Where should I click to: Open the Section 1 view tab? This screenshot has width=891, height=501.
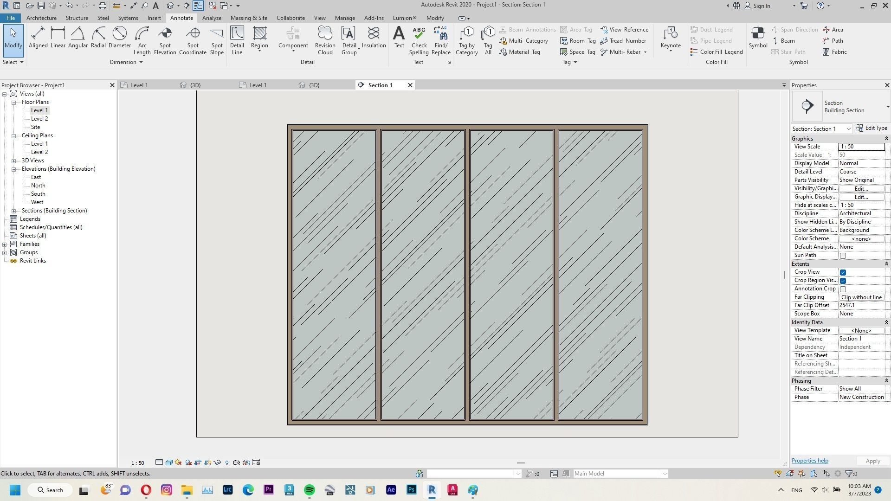(380, 85)
